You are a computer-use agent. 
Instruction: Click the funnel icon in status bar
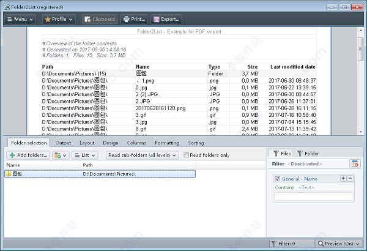[273, 244]
